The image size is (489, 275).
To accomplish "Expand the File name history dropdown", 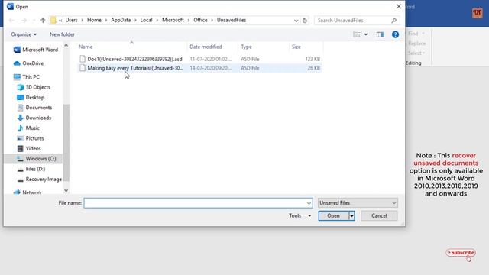I will point(309,203).
